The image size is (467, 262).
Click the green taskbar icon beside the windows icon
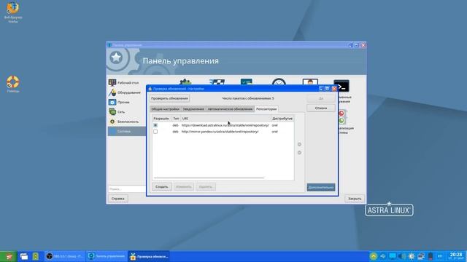tap(36, 256)
